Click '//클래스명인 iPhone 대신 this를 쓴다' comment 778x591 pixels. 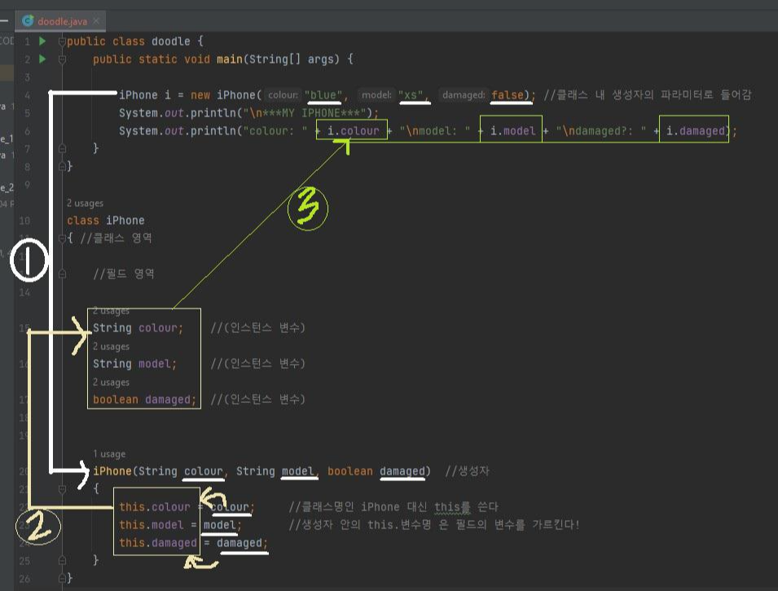pos(393,506)
